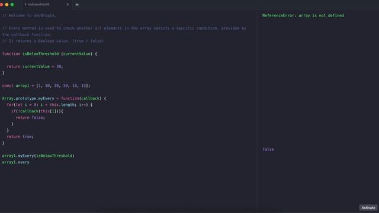Click the 'return currentValue < 30;' line
The height and width of the screenshot is (213, 379).
click(35, 66)
